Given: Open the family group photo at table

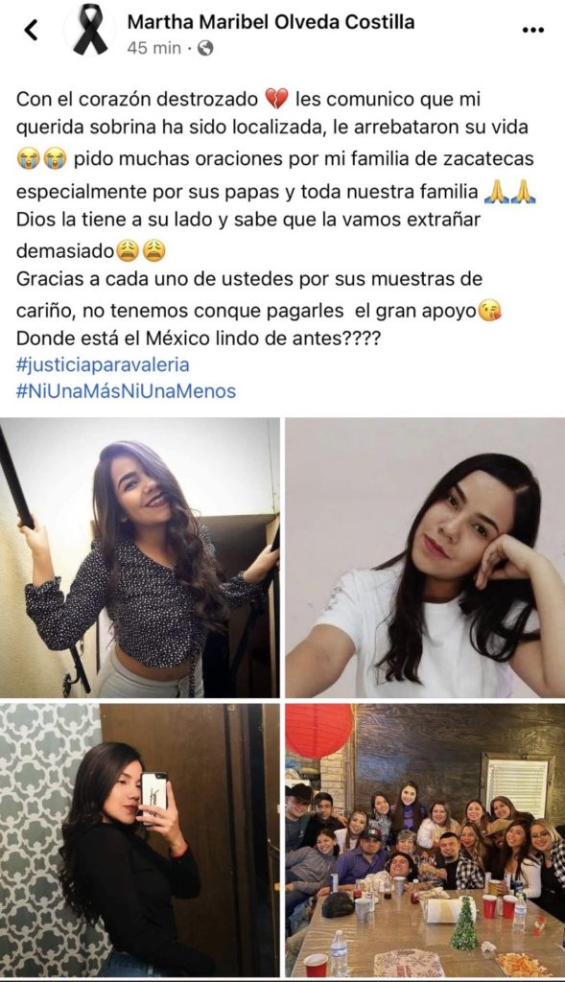Looking at the screenshot, I should tap(425, 840).
